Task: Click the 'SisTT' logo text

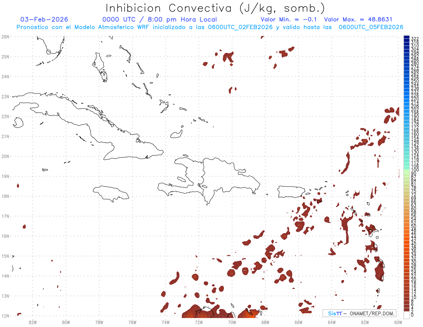Action: click(335, 313)
